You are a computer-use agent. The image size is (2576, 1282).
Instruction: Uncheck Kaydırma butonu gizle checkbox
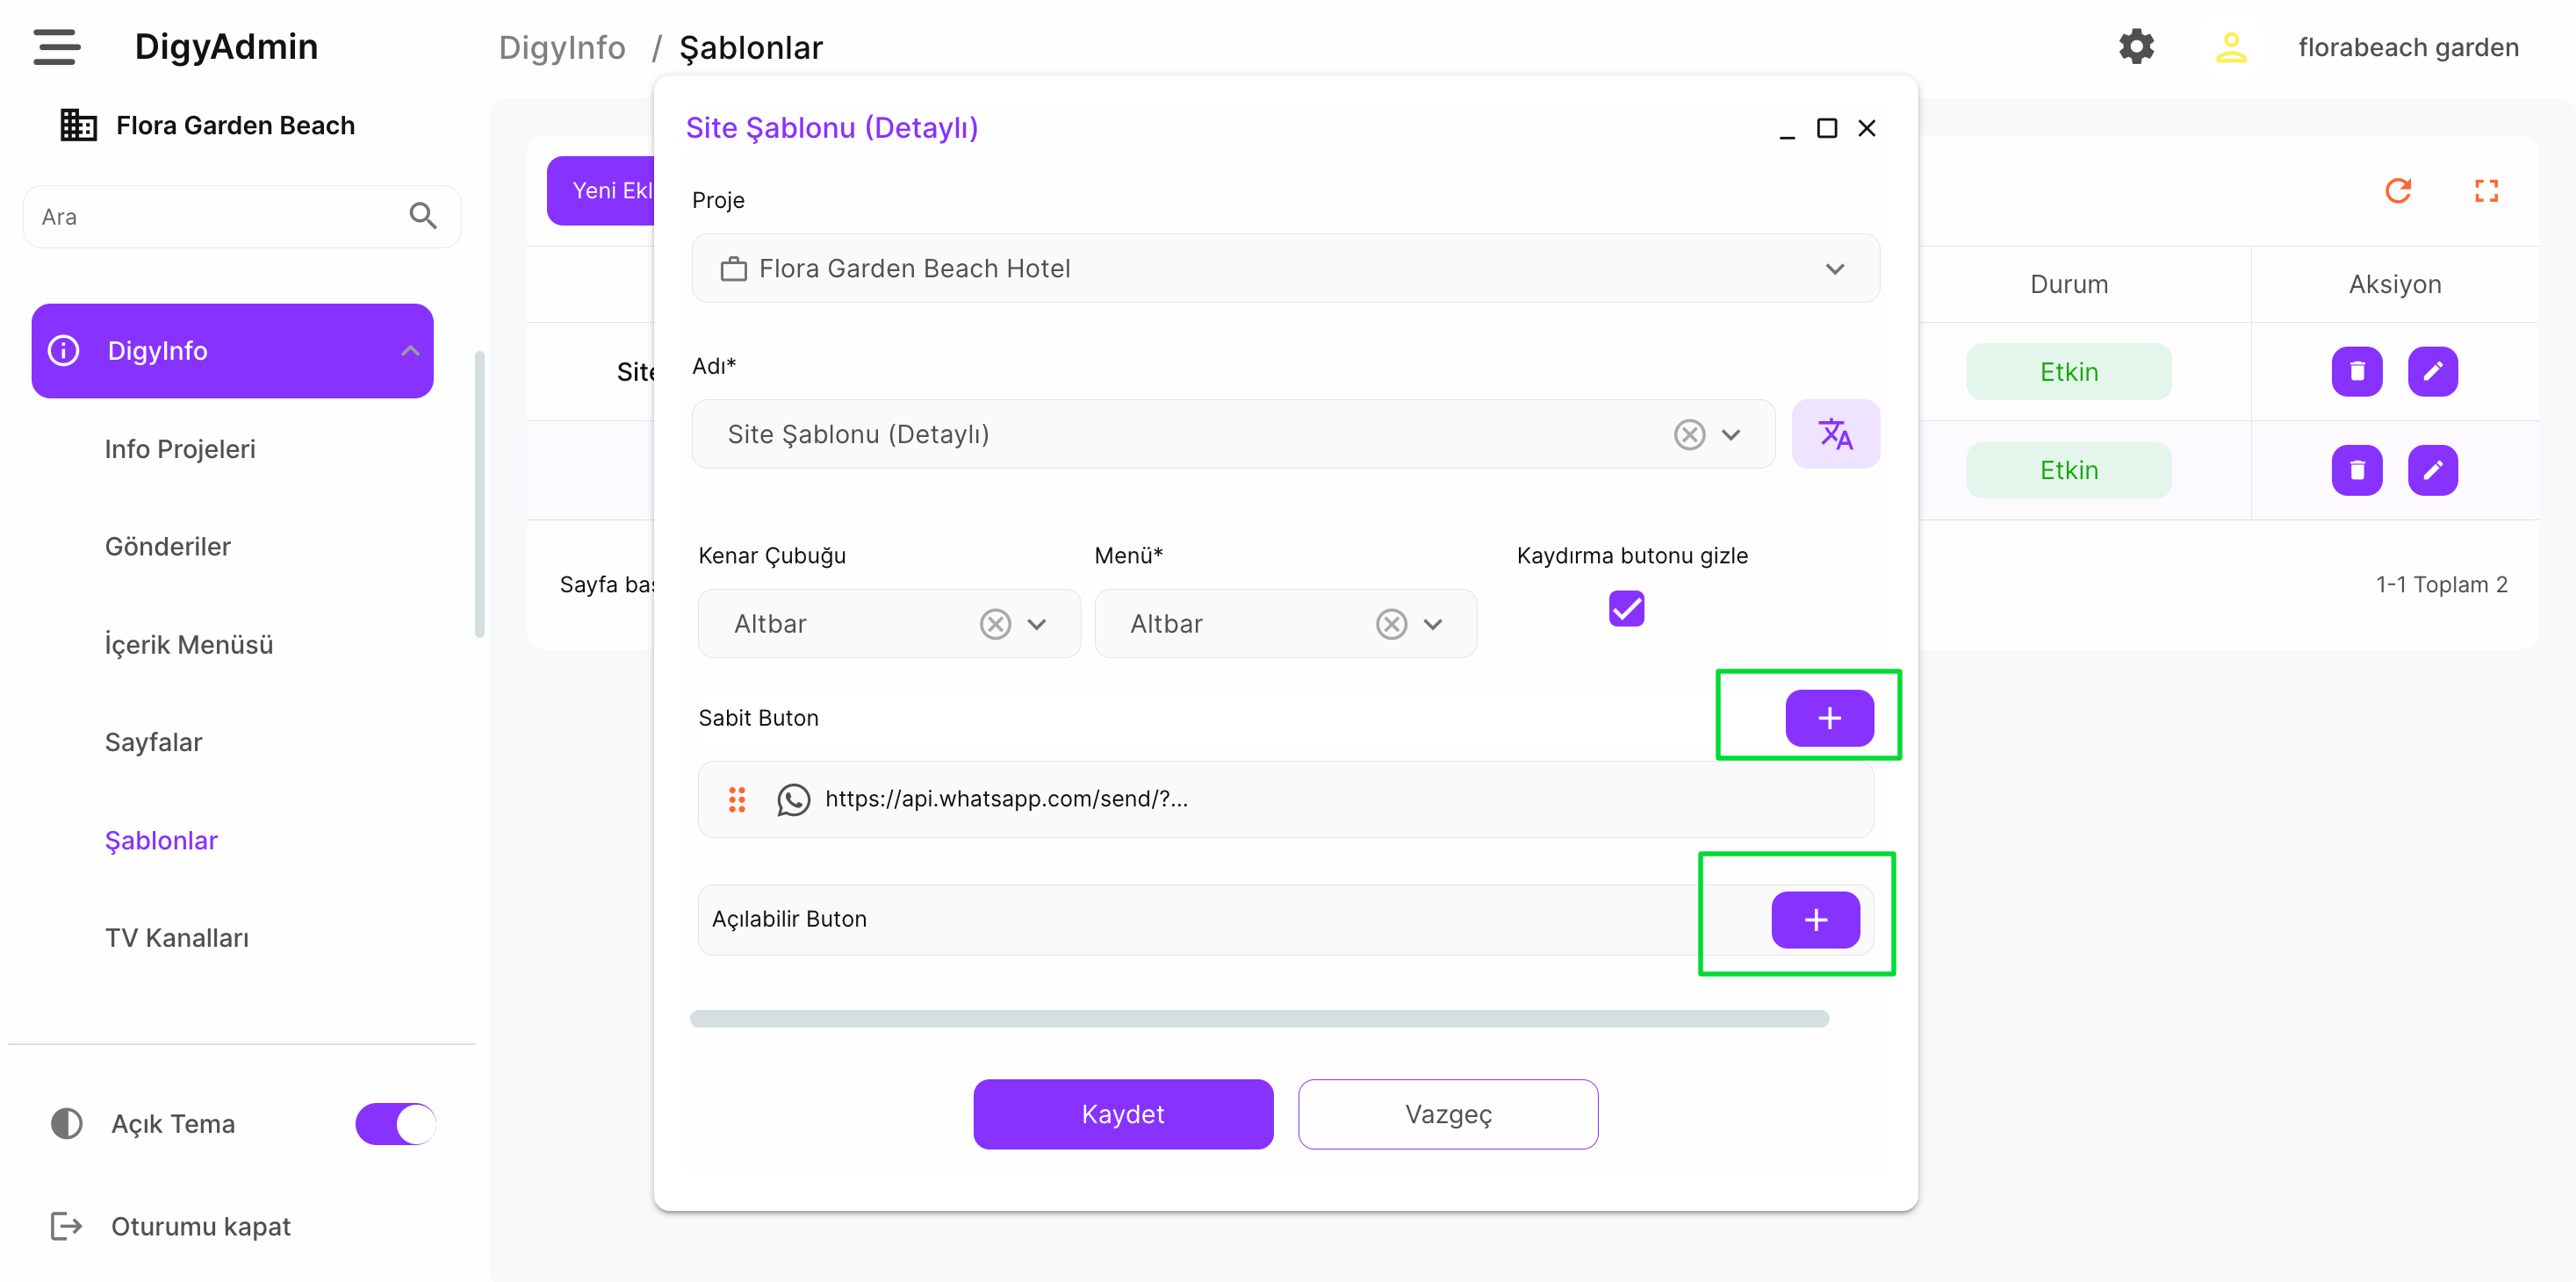[x=1626, y=607]
